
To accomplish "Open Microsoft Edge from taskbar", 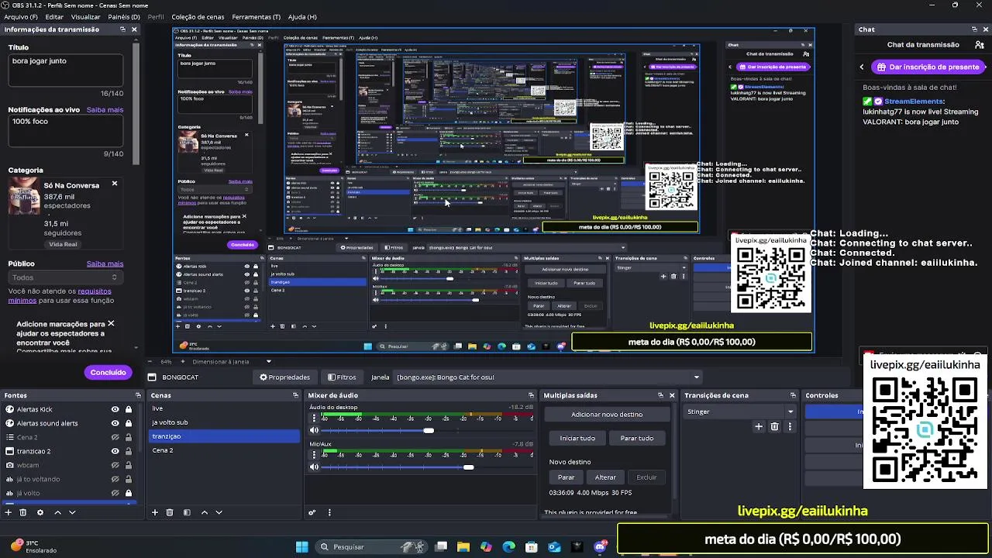I will [508, 547].
